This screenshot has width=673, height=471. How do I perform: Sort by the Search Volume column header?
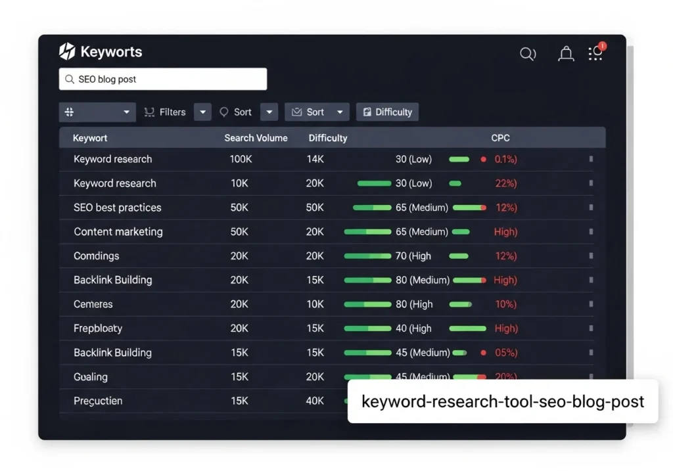click(256, 138)
